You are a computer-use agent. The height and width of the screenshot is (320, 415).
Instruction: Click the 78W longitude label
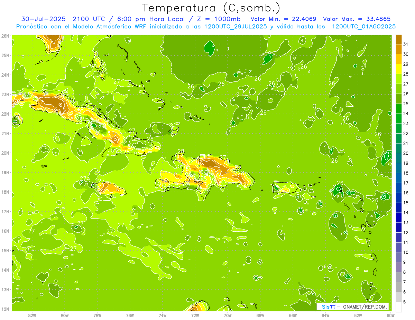pyautogui.click(x=97, y=315)
